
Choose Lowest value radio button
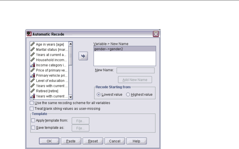[99, 94]
